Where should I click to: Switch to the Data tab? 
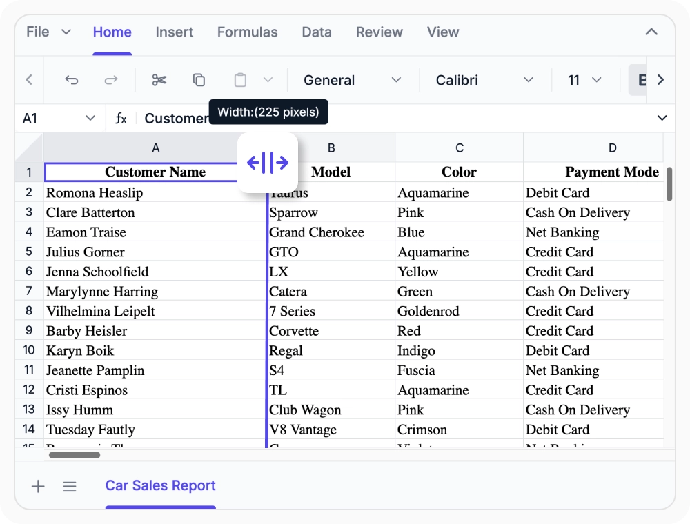click(317, 32)
